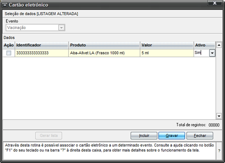Expand the Ativo dropdown showing Sim
The width and height of the screenshot is (225, 163).
tap(212, 53)
